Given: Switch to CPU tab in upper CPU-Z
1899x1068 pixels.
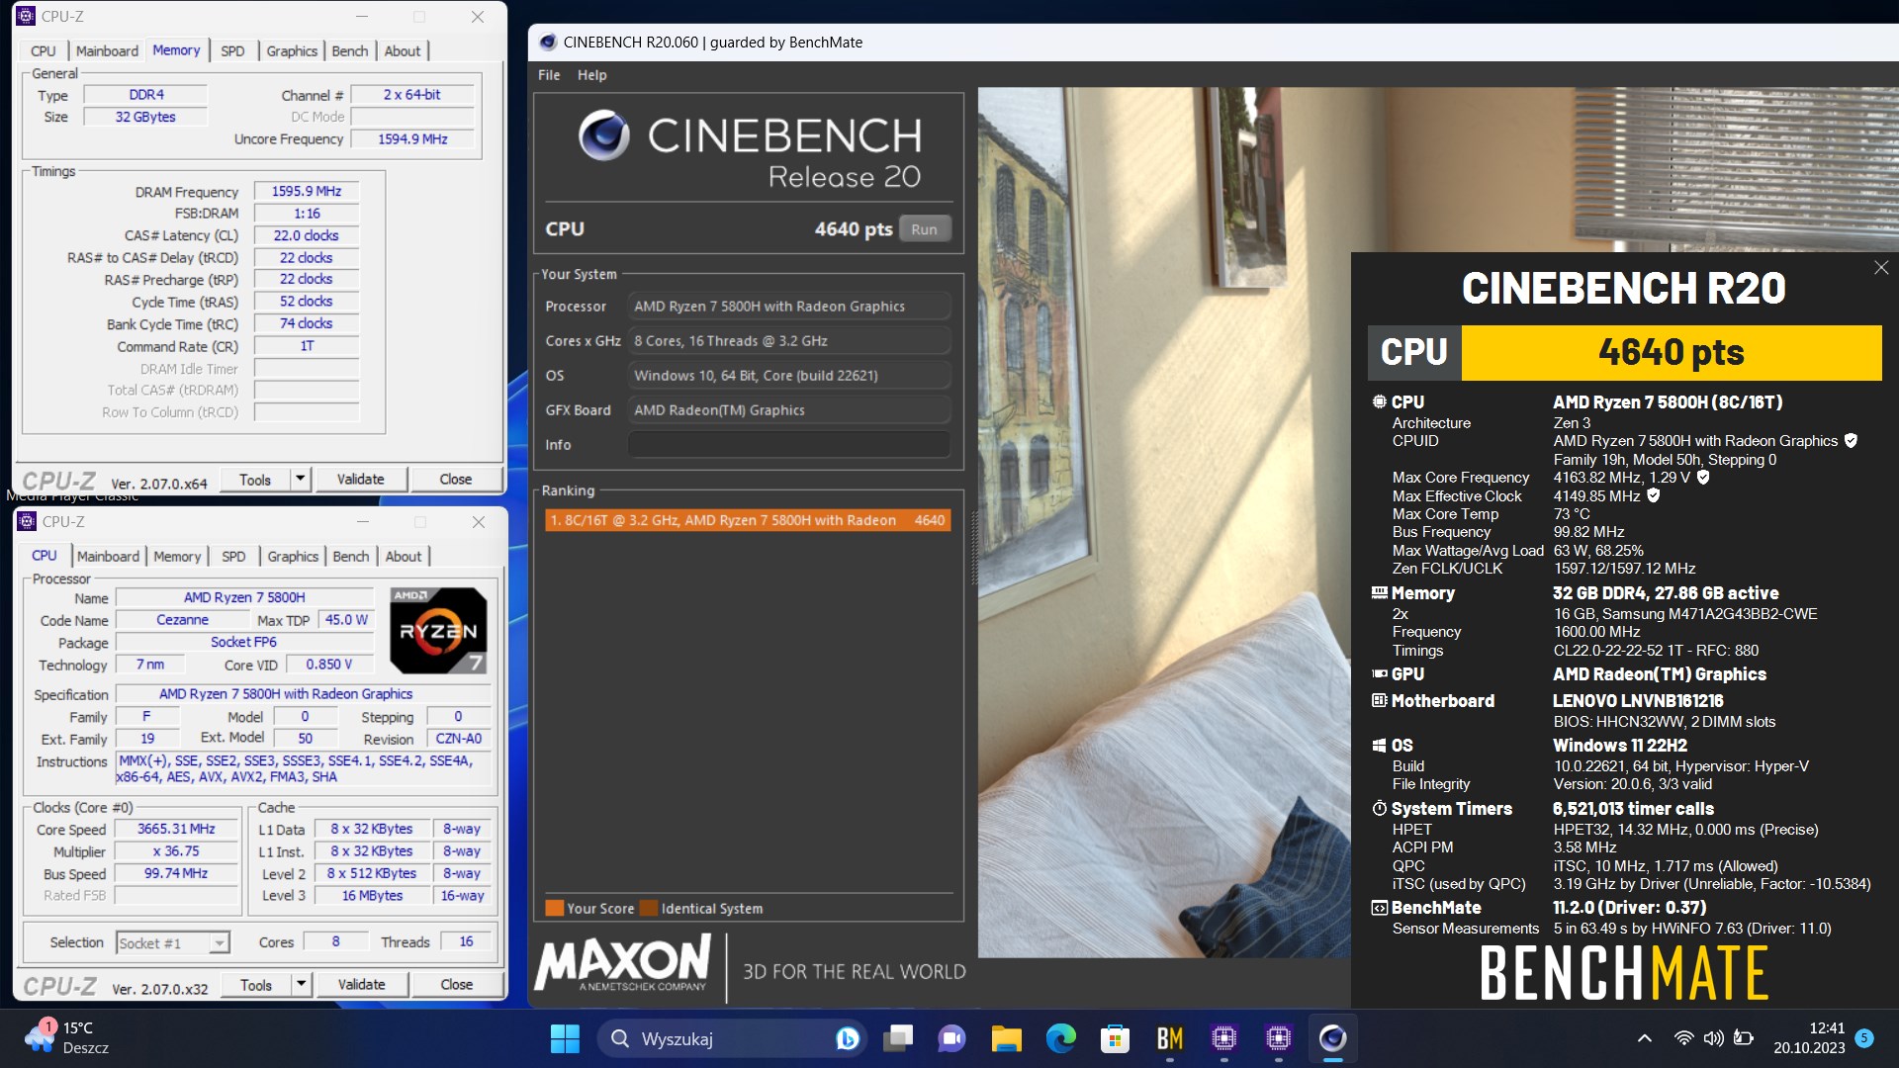Looking at the screenshot, I should click(x=44, y=50).
